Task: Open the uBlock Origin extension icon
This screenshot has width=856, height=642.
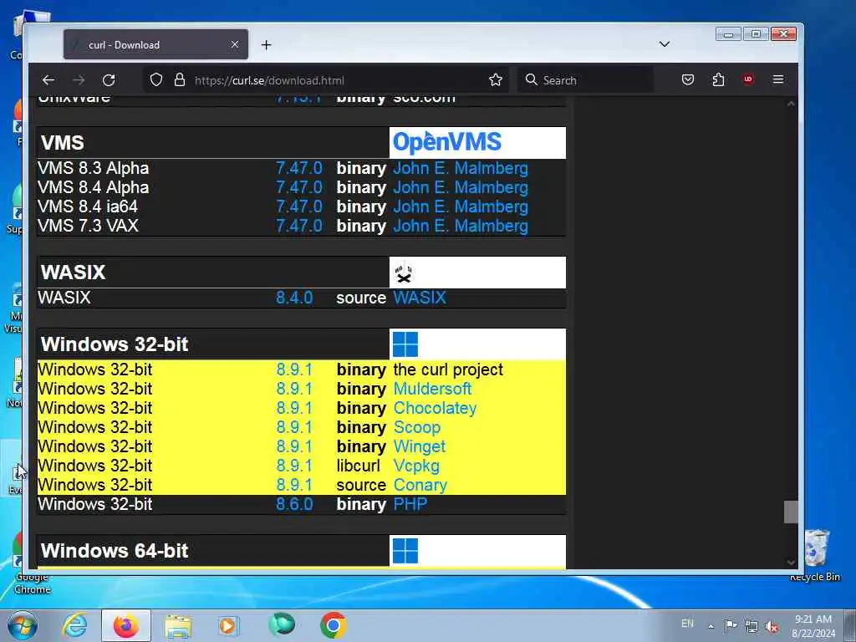Action: (x=748, y=79)
